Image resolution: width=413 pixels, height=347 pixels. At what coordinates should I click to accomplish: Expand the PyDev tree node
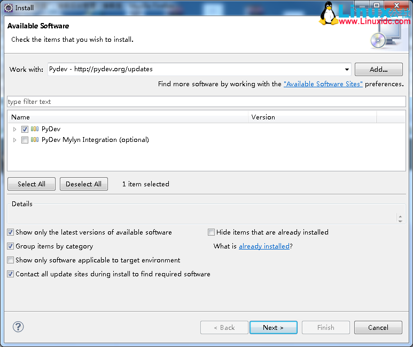[x=15, y=129]
